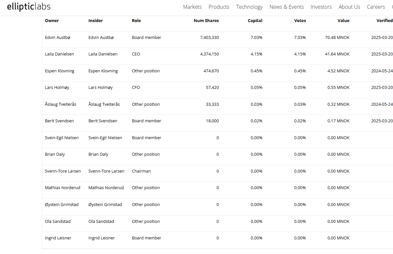Viewport: 393px width, 254px height.
Task: Open the Markets menu
Action: click(192, 7)
